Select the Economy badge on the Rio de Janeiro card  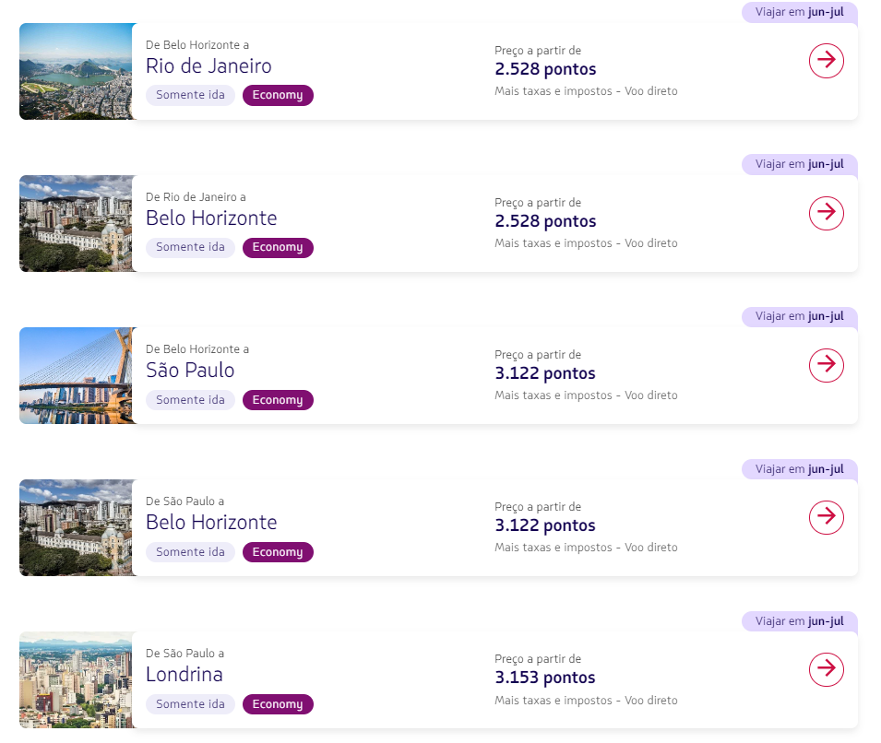click(x=278, y=95)
